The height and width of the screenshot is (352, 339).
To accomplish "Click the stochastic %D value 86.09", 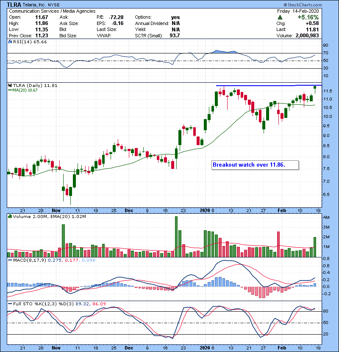I will pos(99,304).
